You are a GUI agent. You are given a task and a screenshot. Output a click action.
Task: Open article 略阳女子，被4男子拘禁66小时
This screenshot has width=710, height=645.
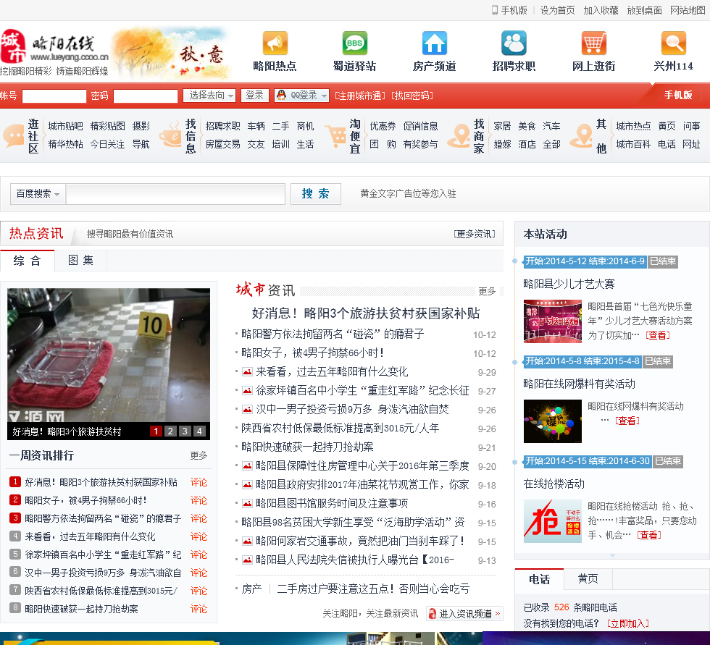pos(312,353)
